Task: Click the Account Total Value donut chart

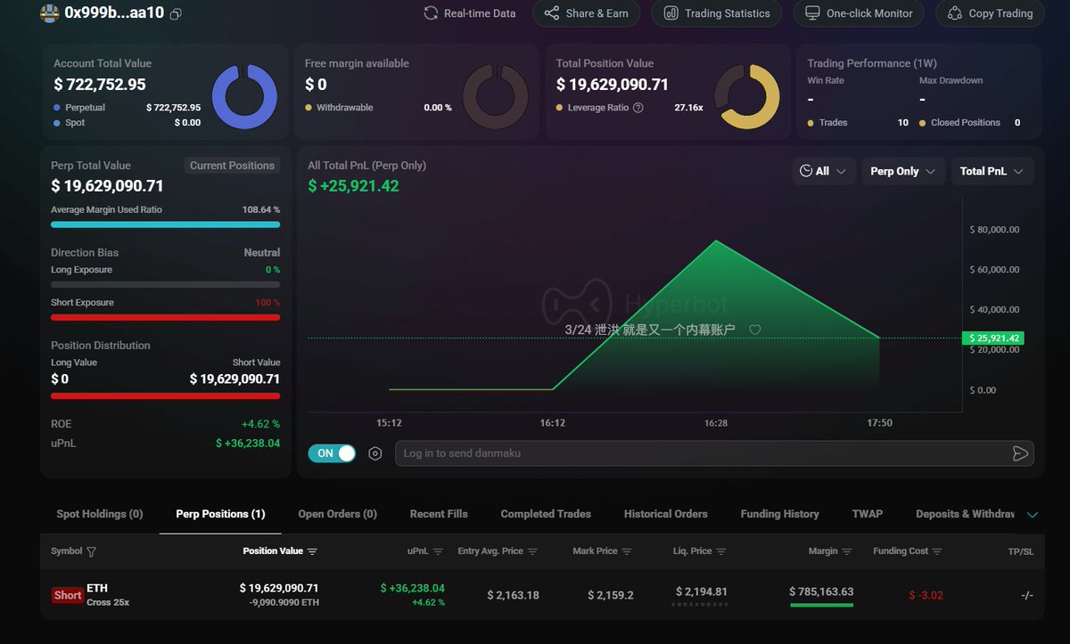Action: (x=245, y=97)
